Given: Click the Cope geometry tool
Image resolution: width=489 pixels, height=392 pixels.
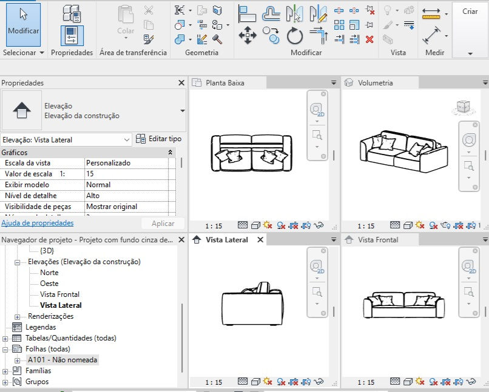Looking at the screenshot, I should pos(180,10).
